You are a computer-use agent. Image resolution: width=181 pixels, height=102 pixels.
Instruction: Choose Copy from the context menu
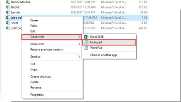pyautogui.click(x=34, y=69)
